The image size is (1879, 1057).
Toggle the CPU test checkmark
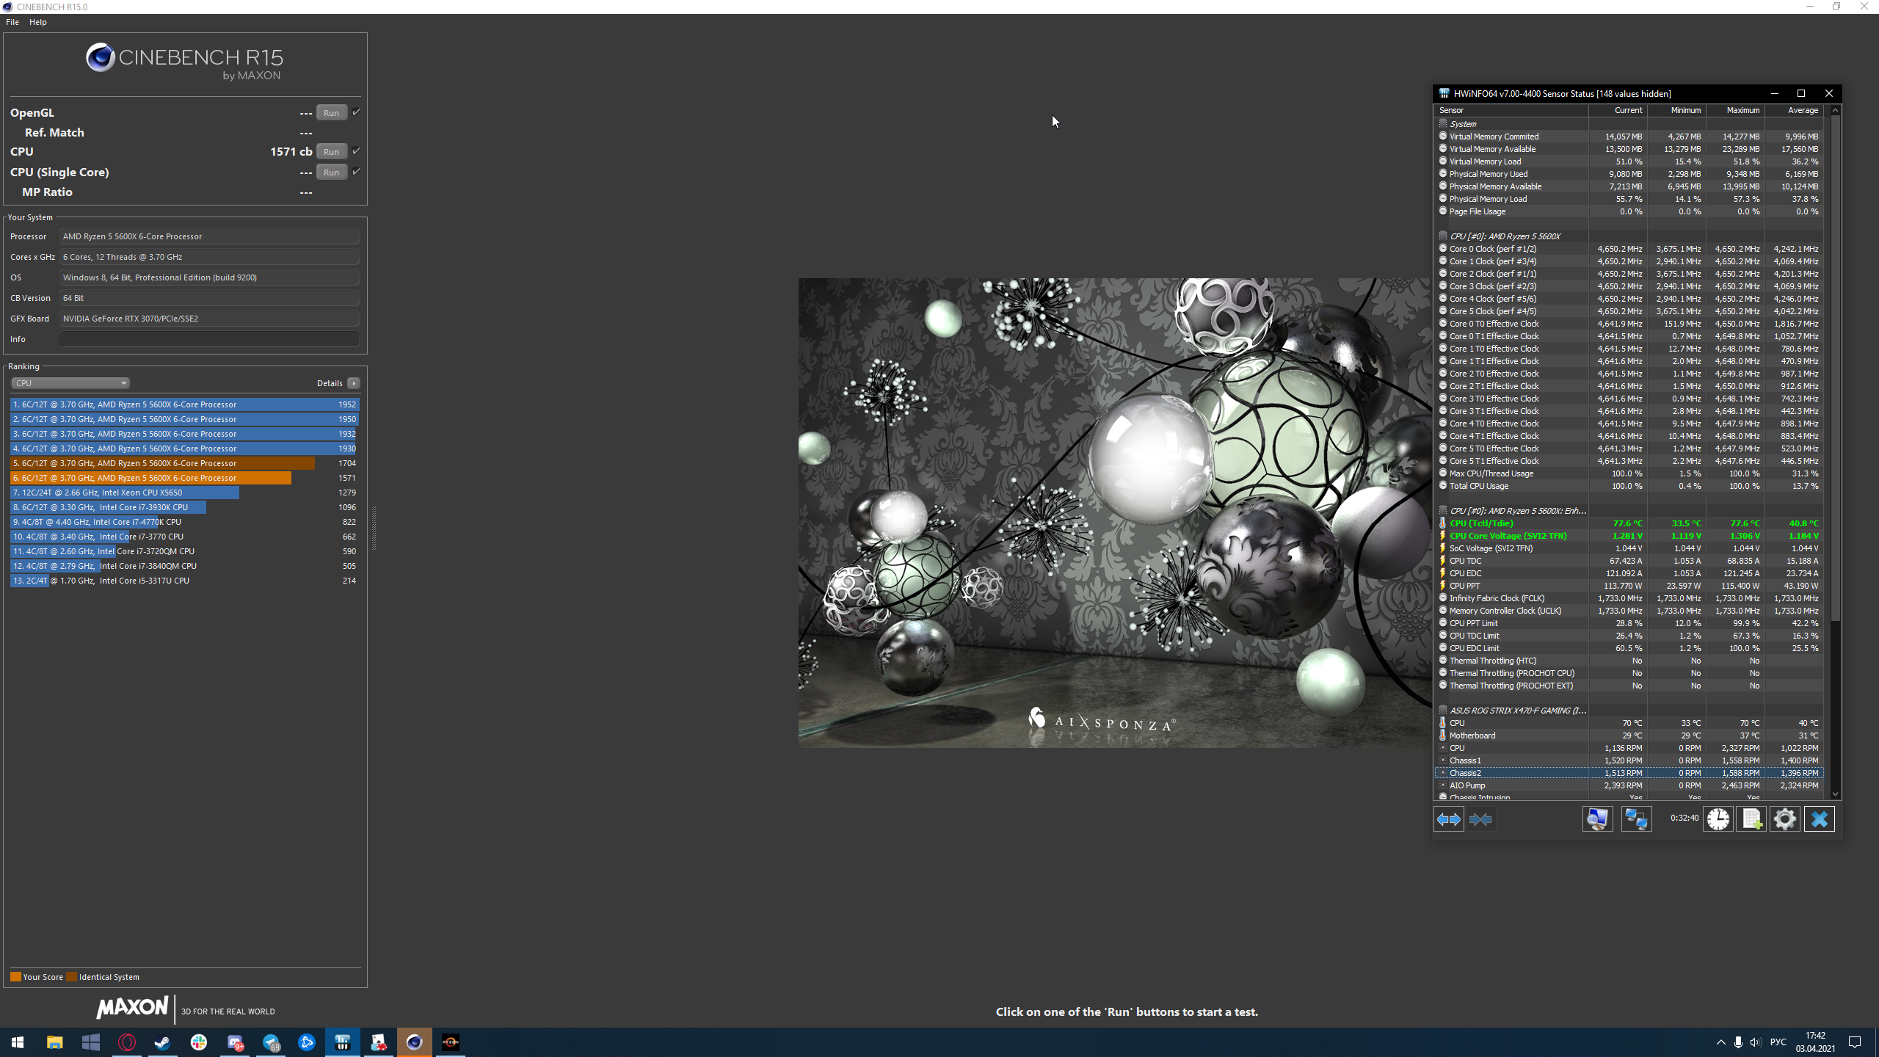[357, 151]
